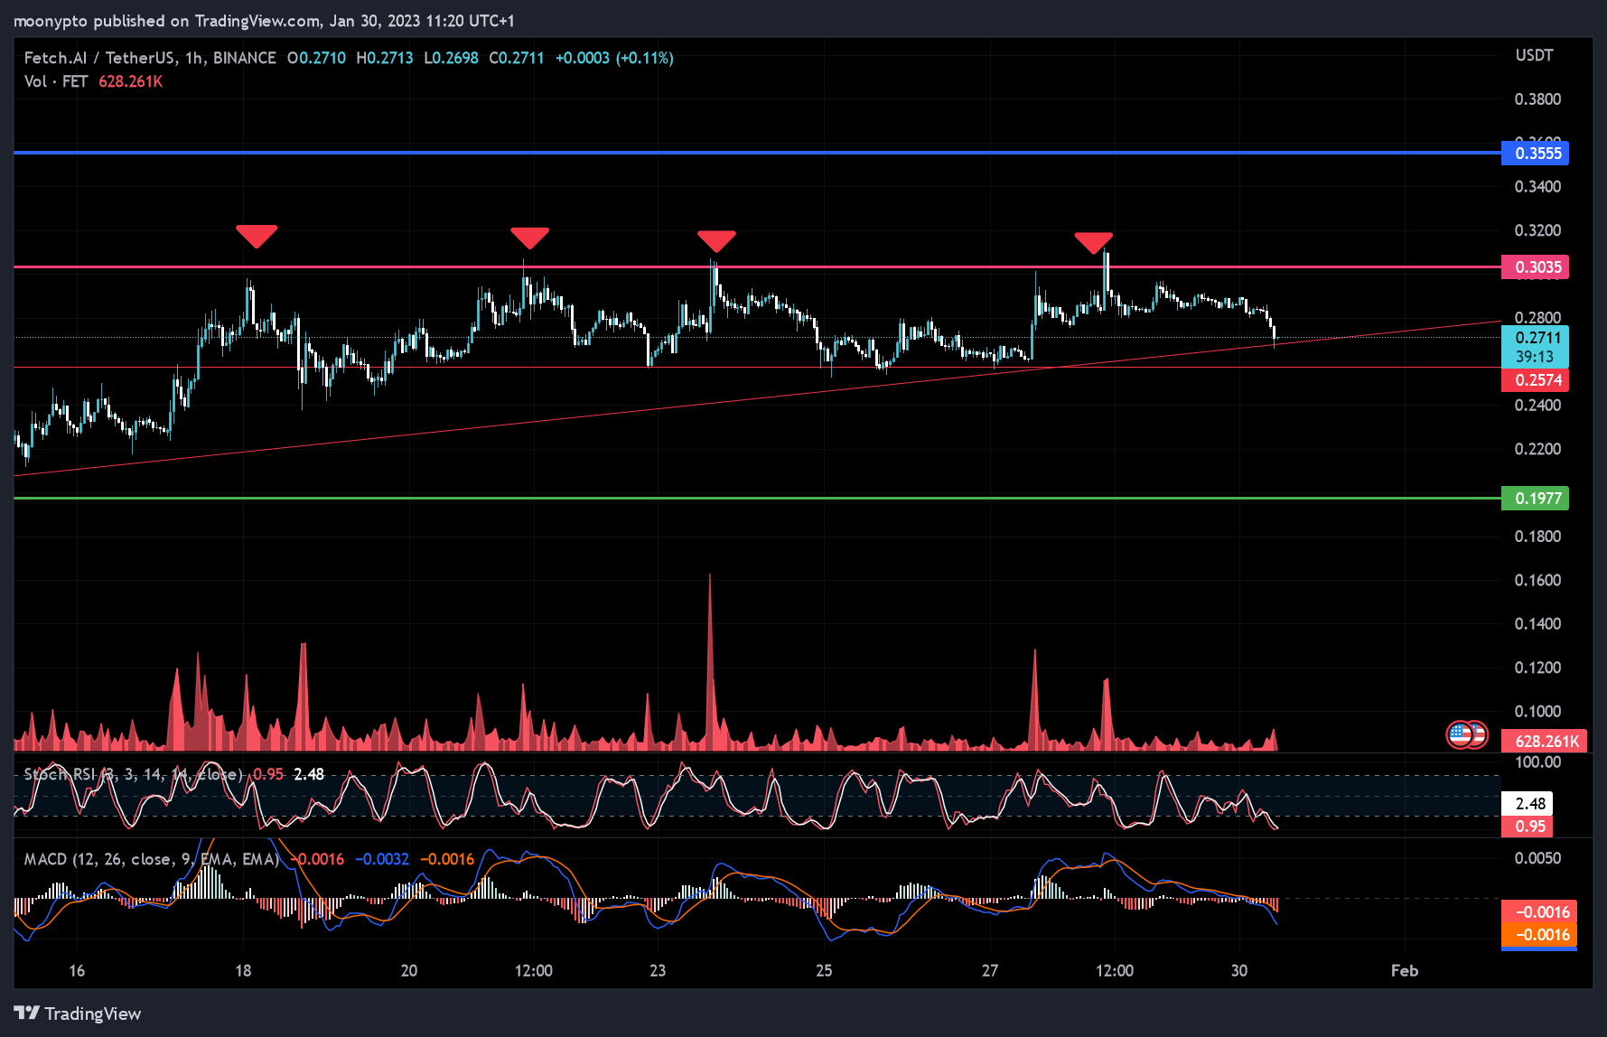Click the Feb label on time axis
The image size is (1607, 1037).
click(x=1405, y=970)
